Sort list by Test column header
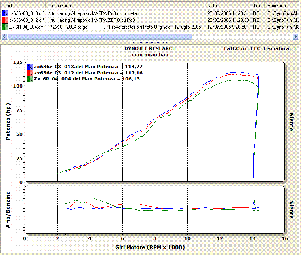 [23, 6]
